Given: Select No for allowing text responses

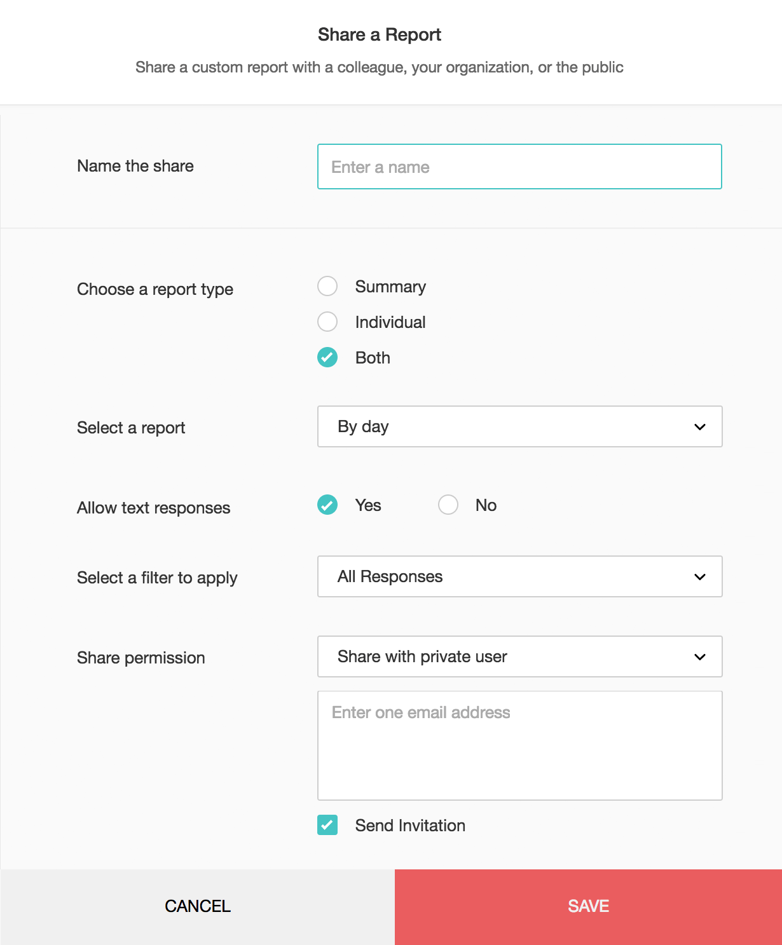Looking at the screenshot, I should click(448, 505).
